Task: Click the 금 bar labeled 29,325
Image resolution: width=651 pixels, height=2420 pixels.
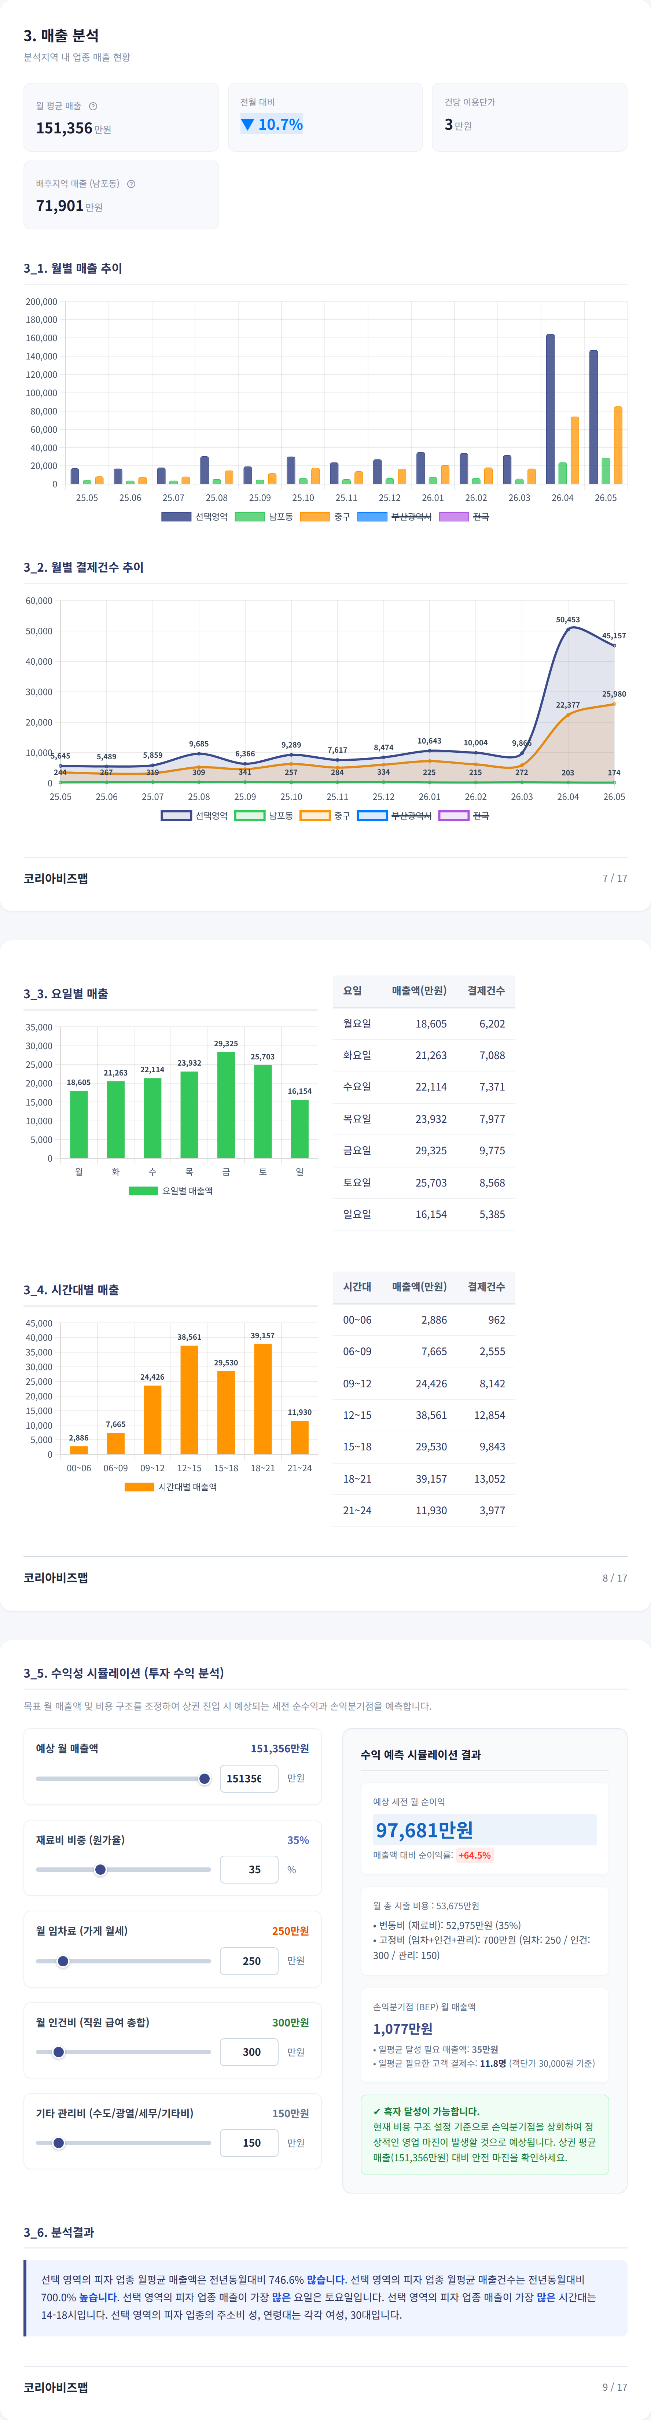Action: tap(227, 1105)
